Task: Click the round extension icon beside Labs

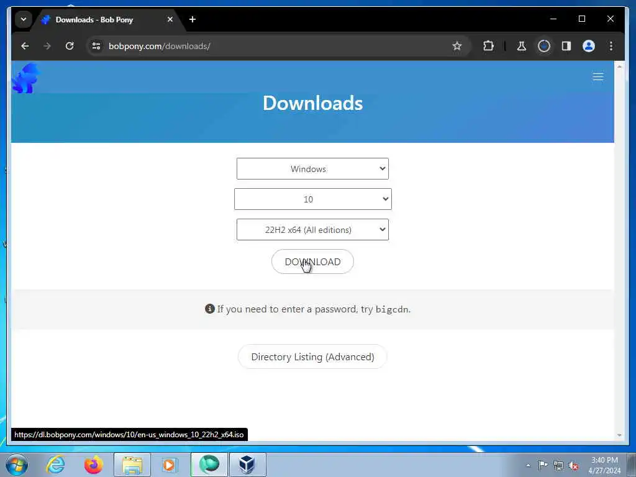Action: tap(544, 46)
